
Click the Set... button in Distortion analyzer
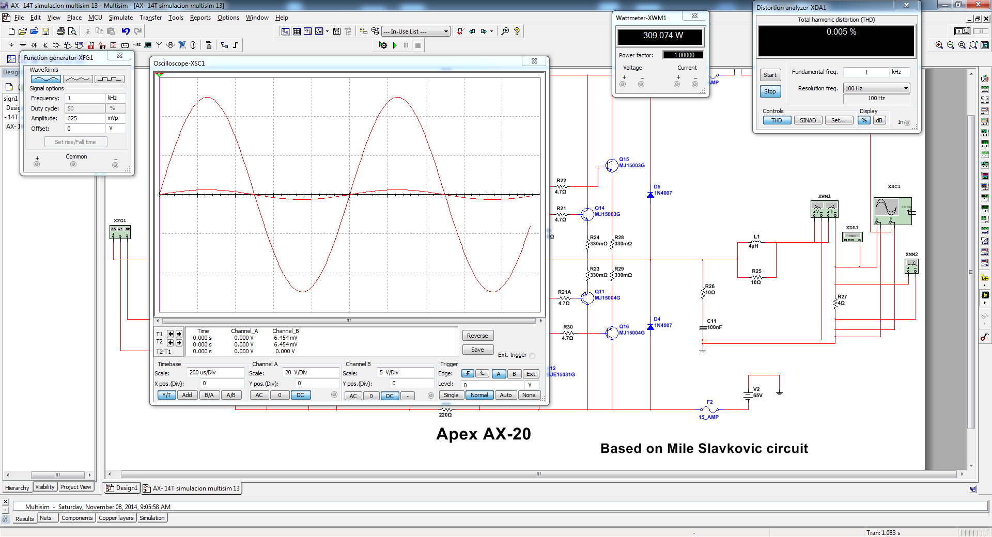click(839, 120)
